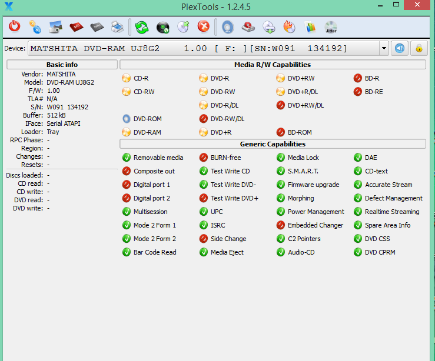Click the Generic Capabilities header
435x361 pixels.
pyautogui.click(x=273, y=144)
